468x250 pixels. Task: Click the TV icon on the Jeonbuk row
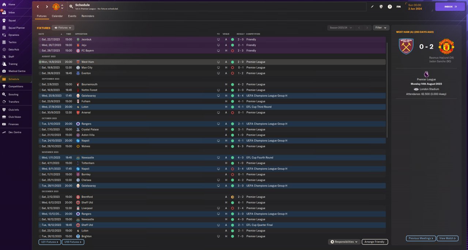219,39
